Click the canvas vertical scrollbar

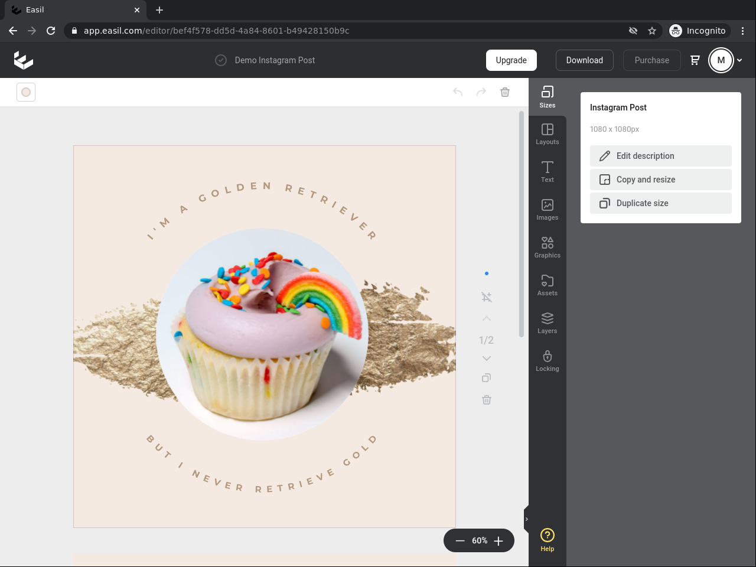522,224
